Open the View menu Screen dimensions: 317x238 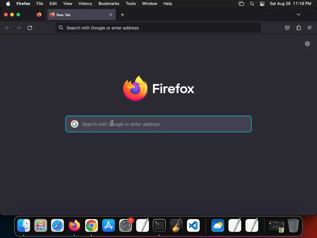(x=67, y=3)
